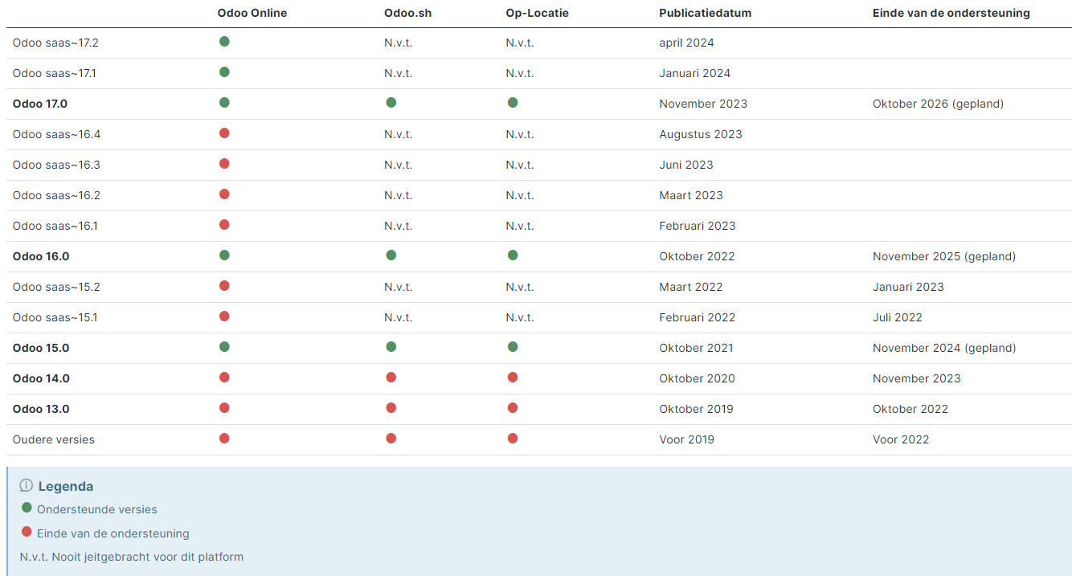Click Odoo 16.0 Op-Locatie green dot
The image size is (1072, 576).
513,255
